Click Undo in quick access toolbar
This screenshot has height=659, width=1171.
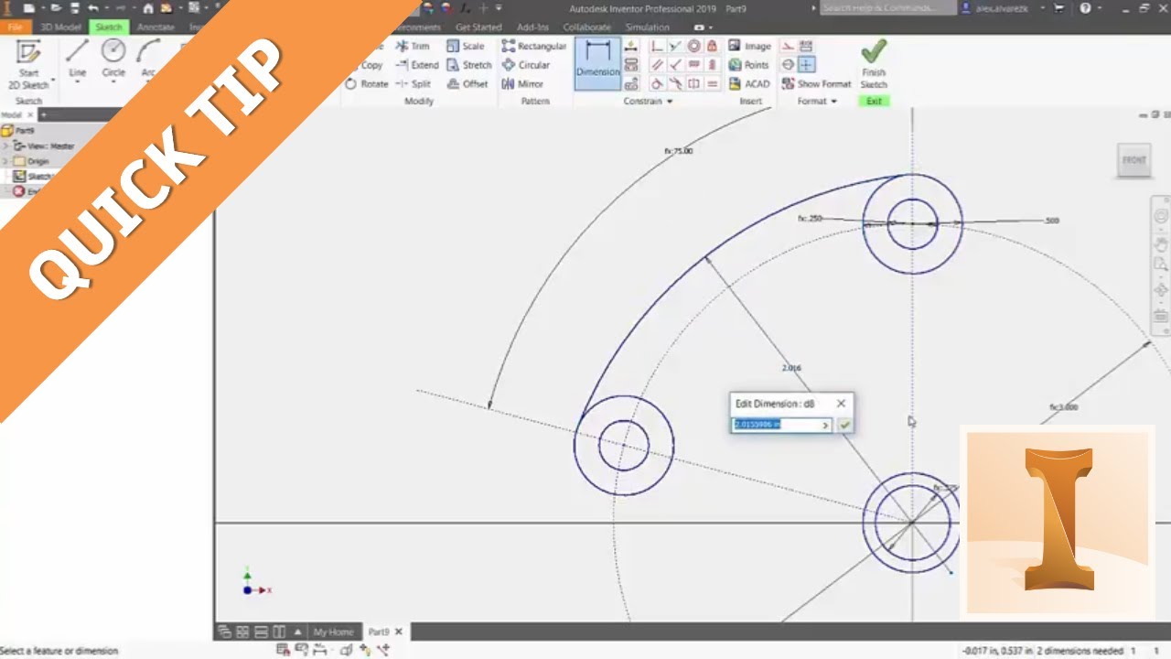click(x=93, y=8)
